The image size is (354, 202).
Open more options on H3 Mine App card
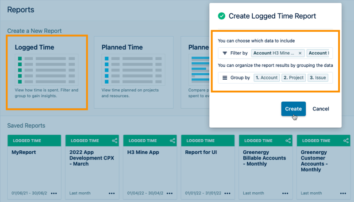coord(169,193)
